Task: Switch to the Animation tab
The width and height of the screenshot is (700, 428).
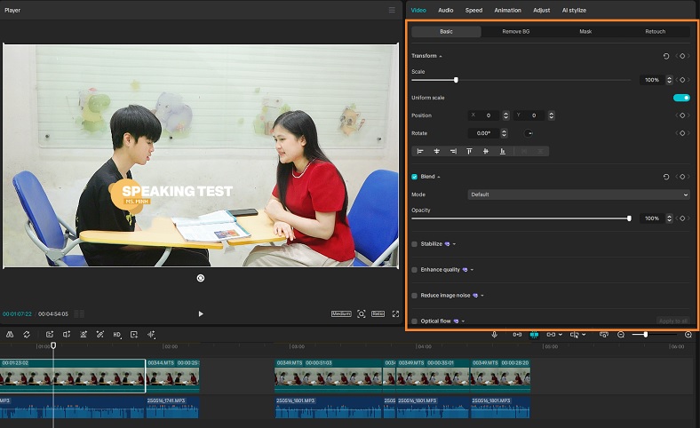Action: pos(507,11)
